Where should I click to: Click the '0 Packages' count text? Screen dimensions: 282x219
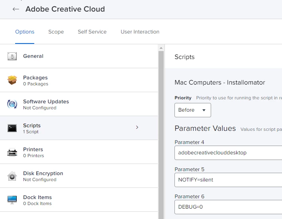(35, 84)
